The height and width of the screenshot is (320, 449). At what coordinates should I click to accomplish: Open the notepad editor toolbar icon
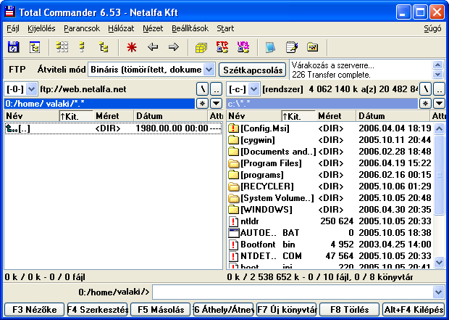click(x=292, y=47)
